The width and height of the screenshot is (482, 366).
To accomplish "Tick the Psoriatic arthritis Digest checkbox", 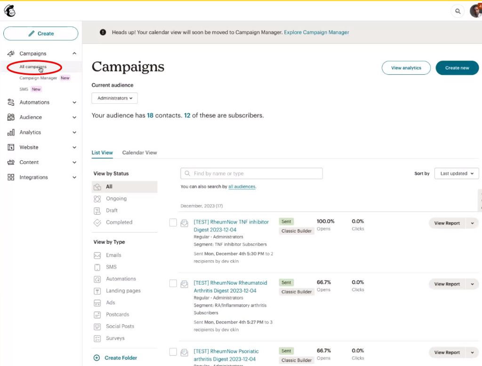I will 173,352.
